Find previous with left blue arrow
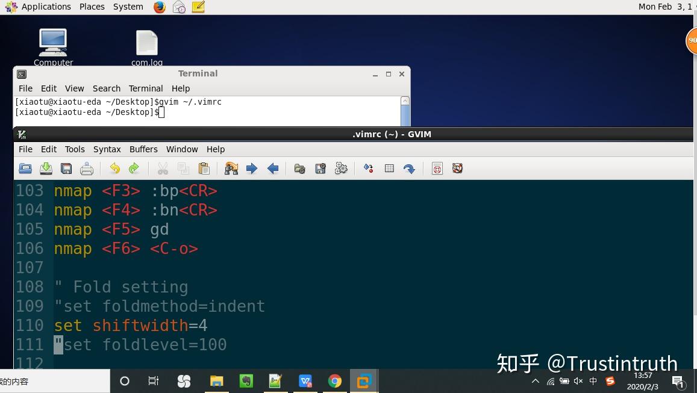This screenshot has width=697, height=393. pos(273,169)
